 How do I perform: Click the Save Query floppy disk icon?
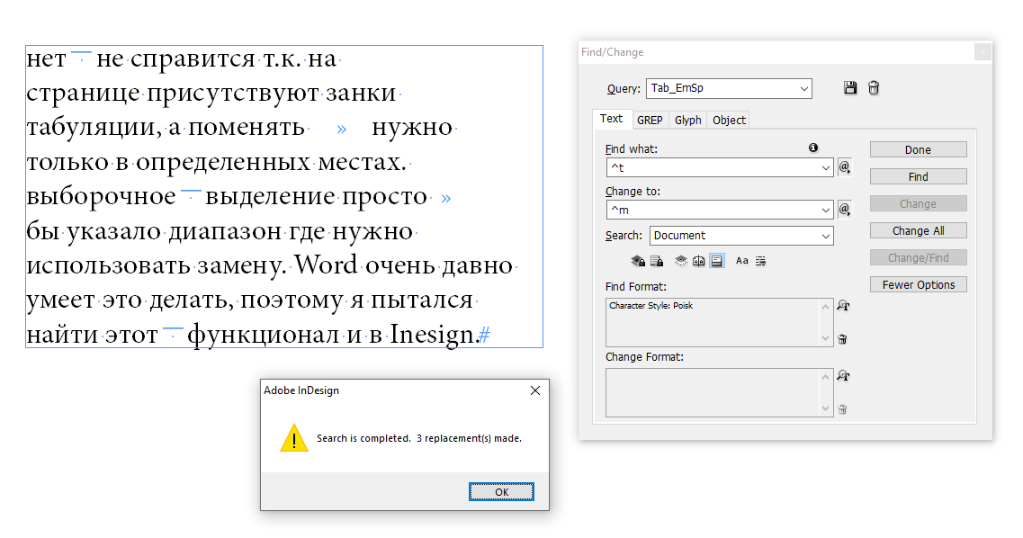tap(850, 88)
